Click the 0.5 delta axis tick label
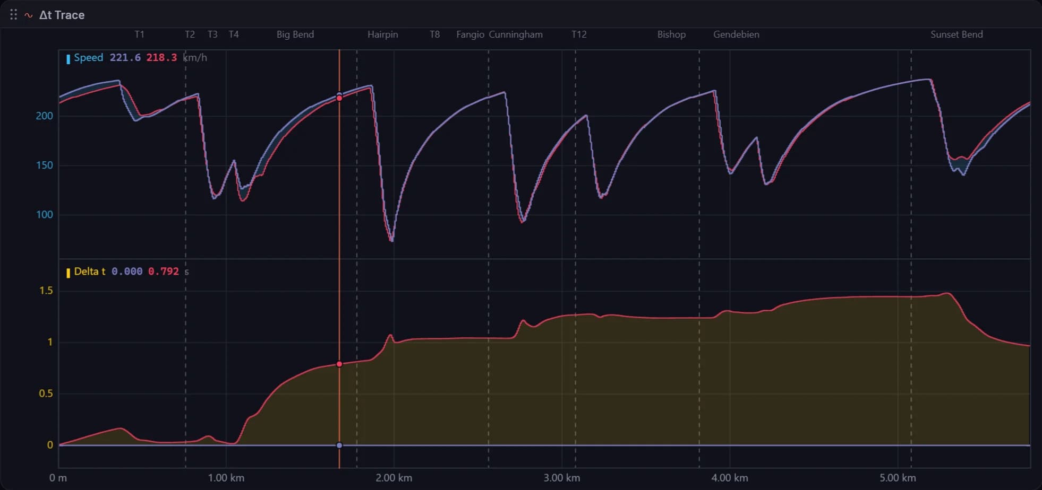The height and width of the screenshot is (490, 1042). coord(46,393)
